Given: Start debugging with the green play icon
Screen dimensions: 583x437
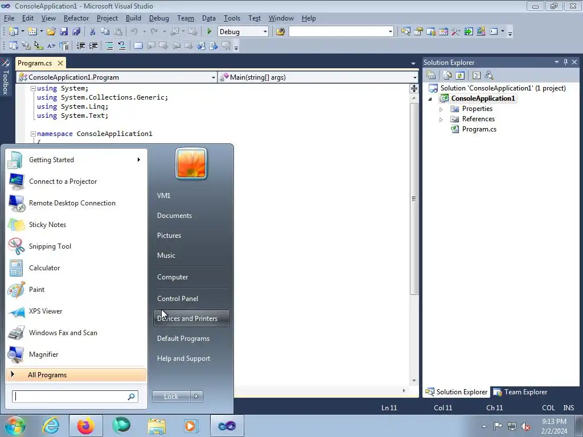Looking at the screenshot, I should (210, 32).
